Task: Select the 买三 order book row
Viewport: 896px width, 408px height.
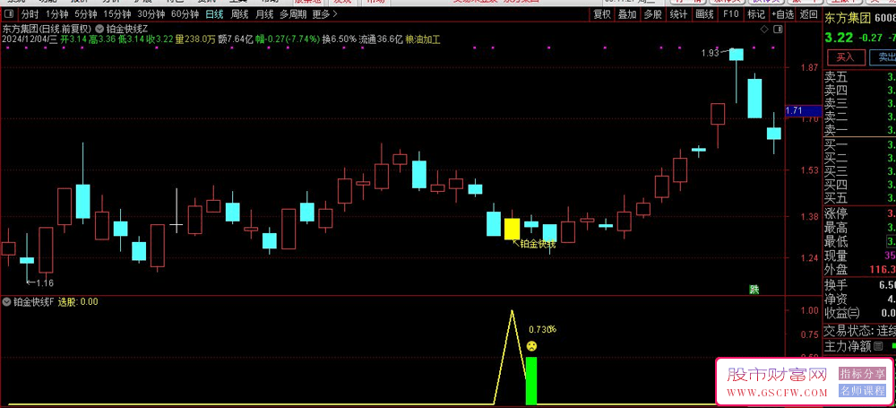Action: pyautogui.click(x=859, y=171)
